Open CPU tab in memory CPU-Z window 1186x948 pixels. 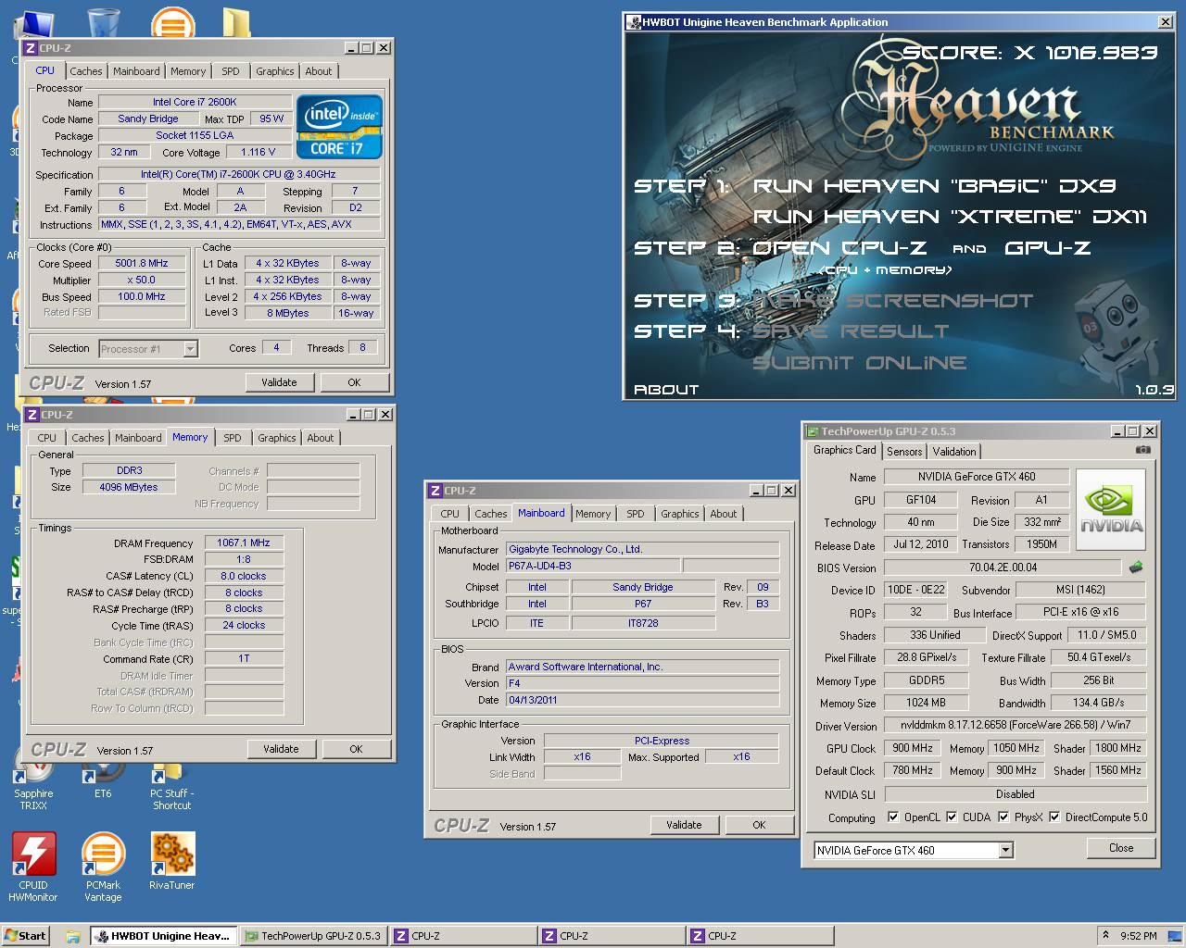pos(47,438)
